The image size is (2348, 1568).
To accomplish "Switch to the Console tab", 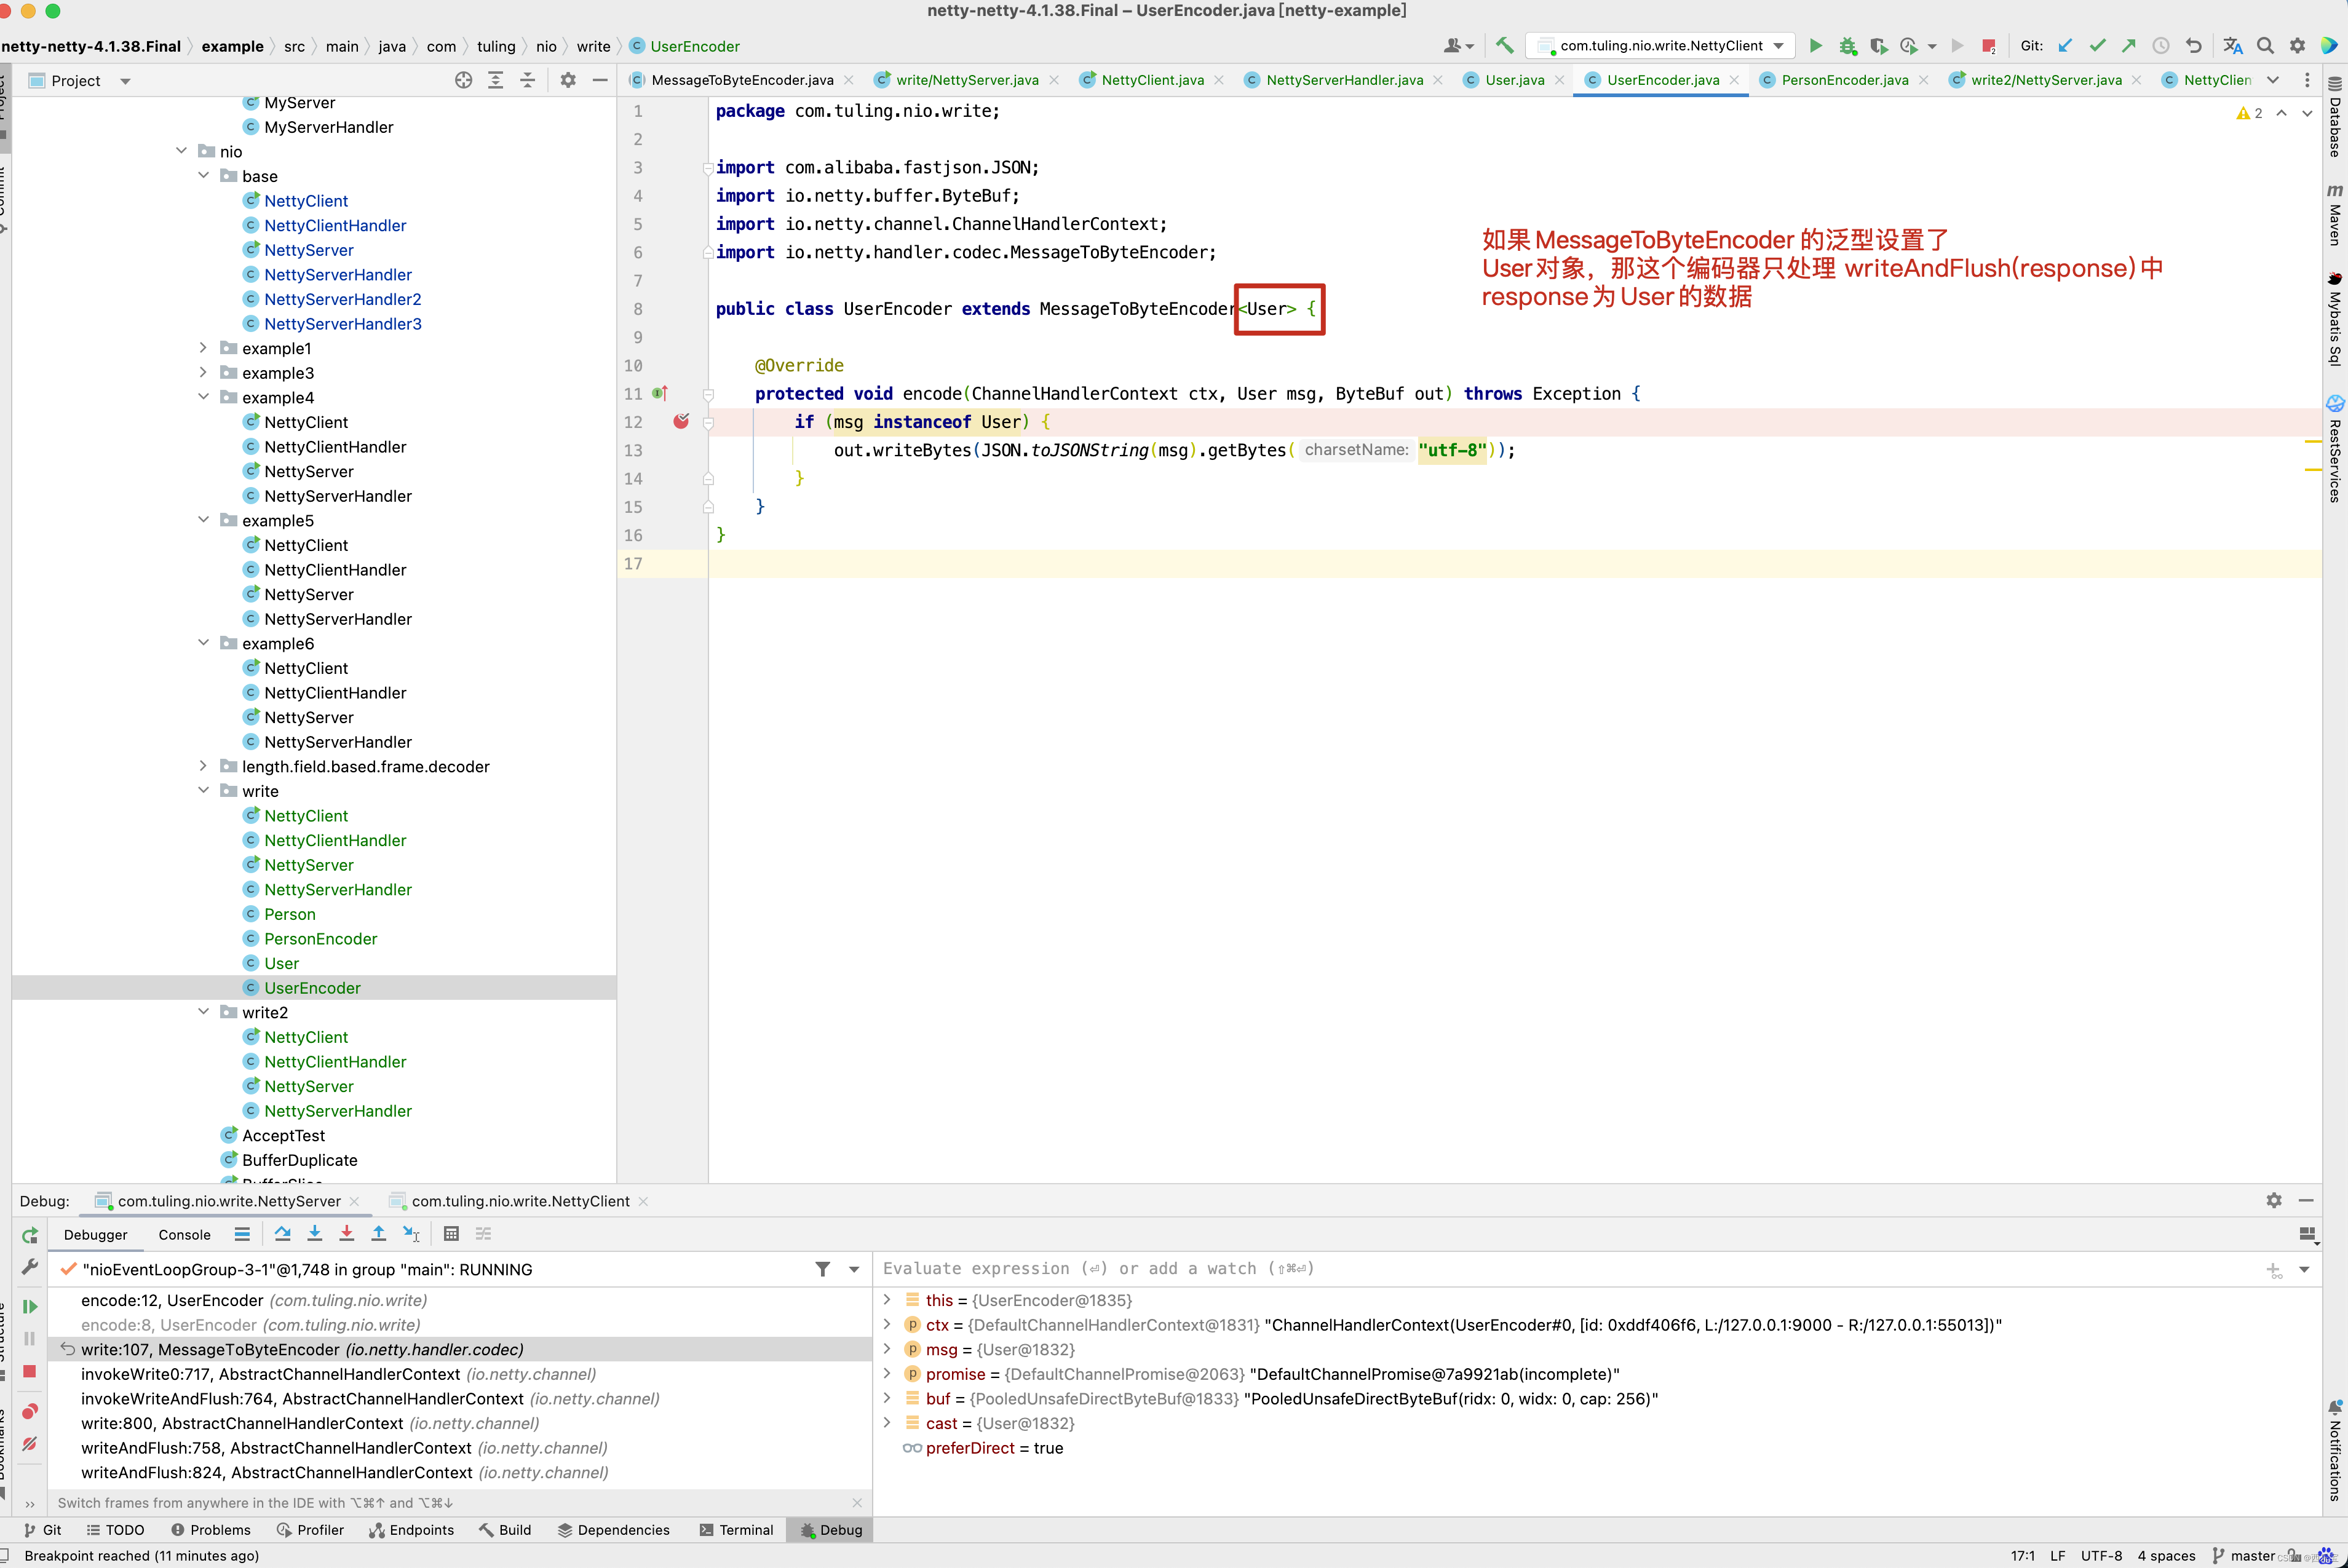I will (184, 1235).
